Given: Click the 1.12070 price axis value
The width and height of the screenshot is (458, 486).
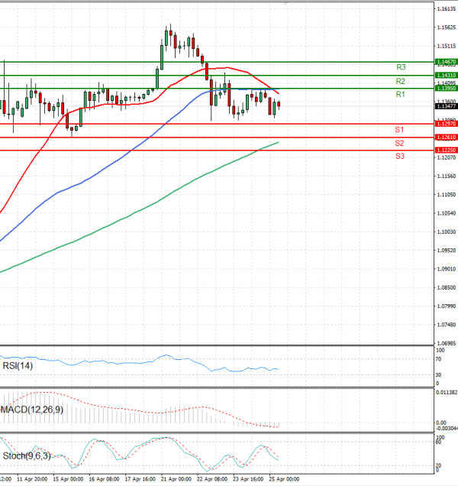Looking at the screenshot, I should 447,157.
